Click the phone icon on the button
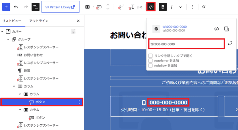 (144, 103)
